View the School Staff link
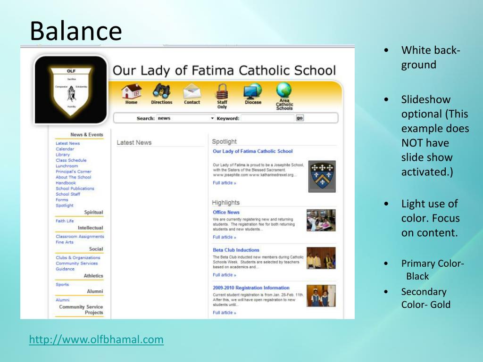The image size is (483, 362). [68, 194]
